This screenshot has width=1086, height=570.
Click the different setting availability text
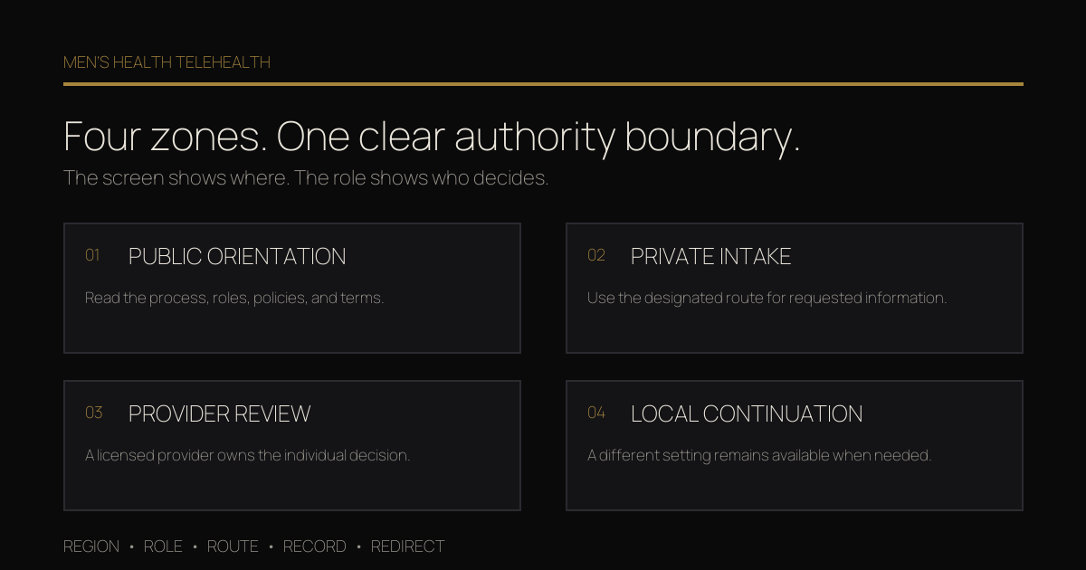[x=758, y=455]
